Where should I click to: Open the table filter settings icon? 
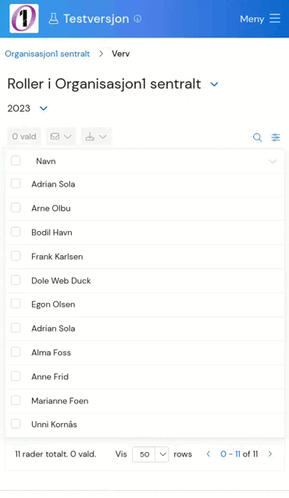(276, 137)
